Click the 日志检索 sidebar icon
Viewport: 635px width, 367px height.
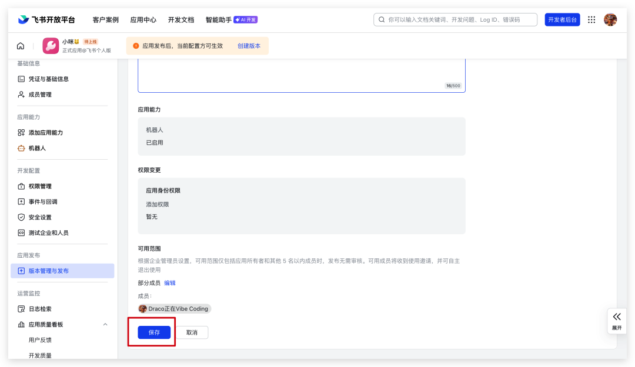tap(21, 309)
